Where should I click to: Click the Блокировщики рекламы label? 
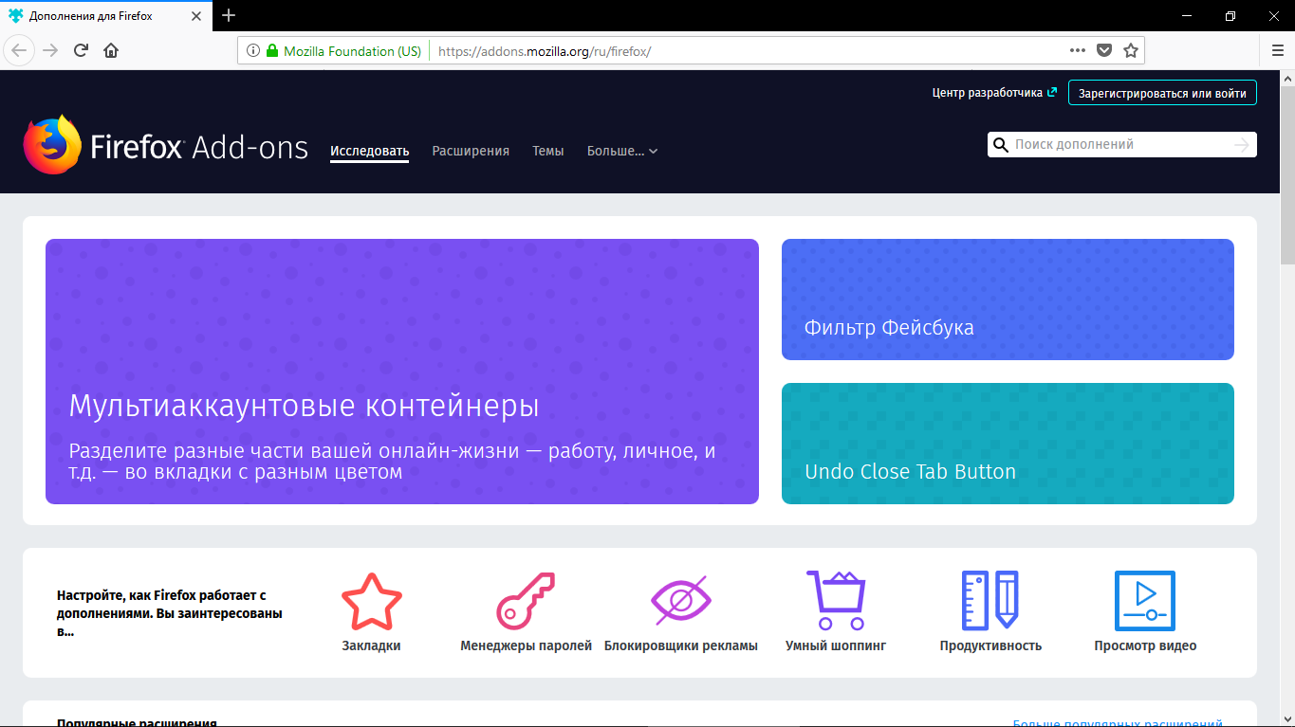coord(681,645)
